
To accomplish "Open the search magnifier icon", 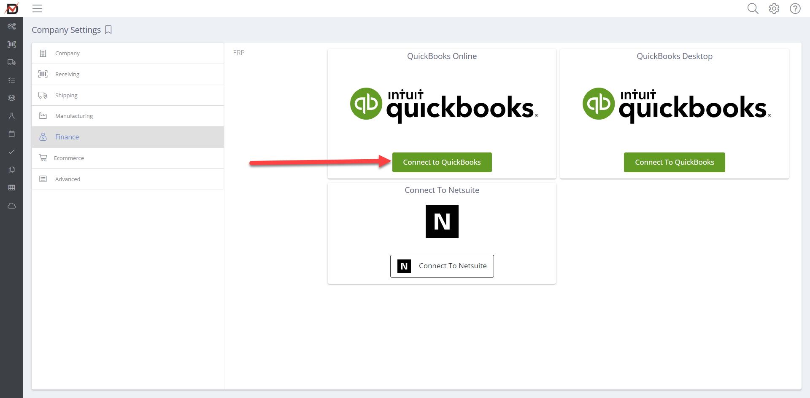I will (x=753, y=8).
